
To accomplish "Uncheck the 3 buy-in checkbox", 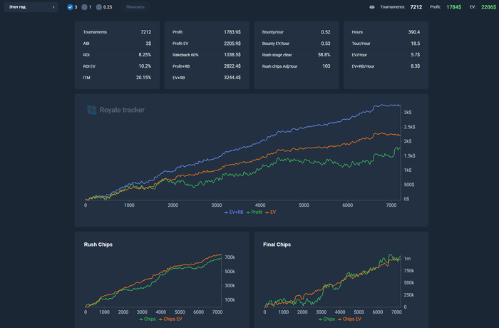I will pyautogui.click(x=70, y=7).
